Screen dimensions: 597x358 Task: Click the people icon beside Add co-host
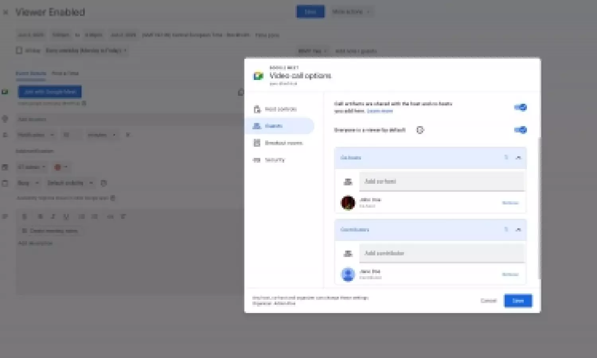point(348,182)
